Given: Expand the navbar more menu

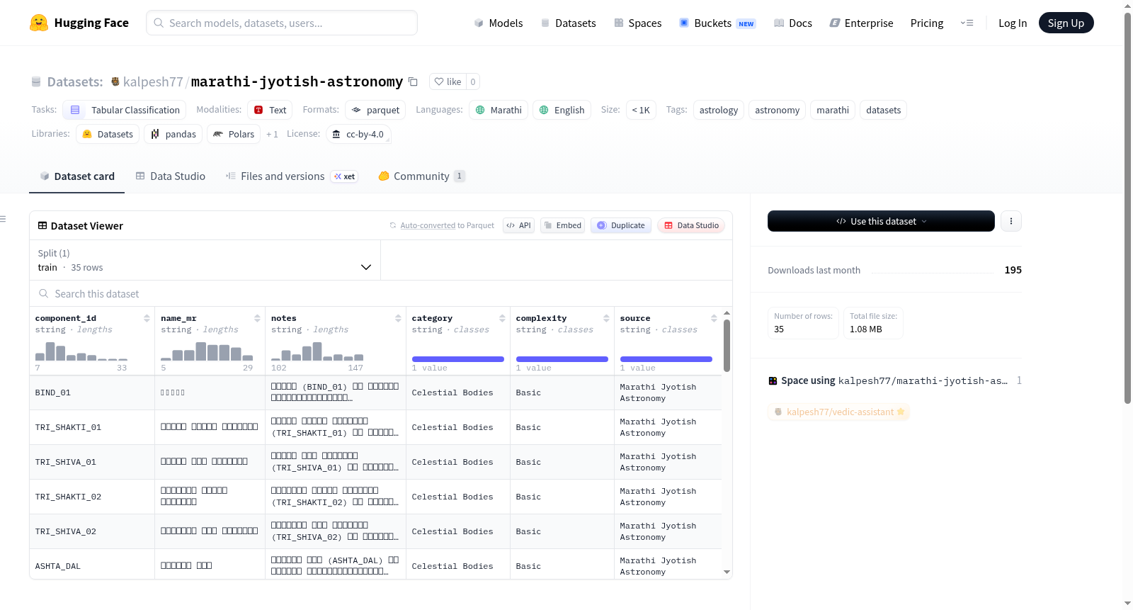Looking at the screenshot, I should tap(967, 23).
